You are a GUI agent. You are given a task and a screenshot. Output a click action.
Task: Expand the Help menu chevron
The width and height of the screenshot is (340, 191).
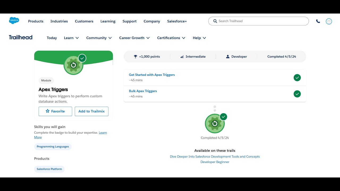[x=204, y=38]
